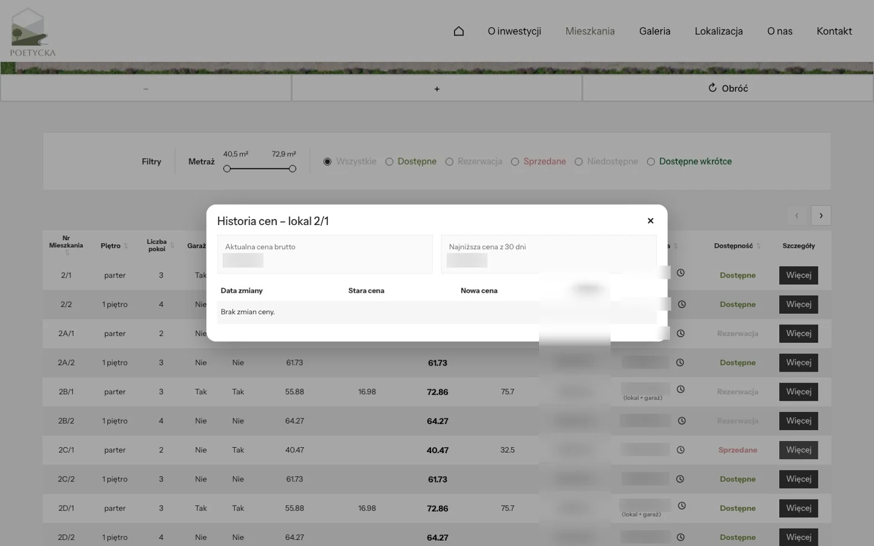Open price history clock for lokal 2A/1
The image size is (874, 546).
tap(680, 333)
